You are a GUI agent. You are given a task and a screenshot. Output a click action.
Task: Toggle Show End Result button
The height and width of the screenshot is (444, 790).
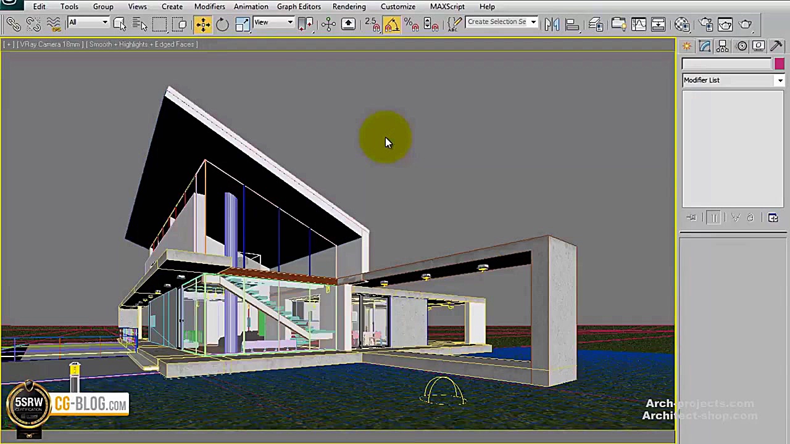click(x=713, y=218)
